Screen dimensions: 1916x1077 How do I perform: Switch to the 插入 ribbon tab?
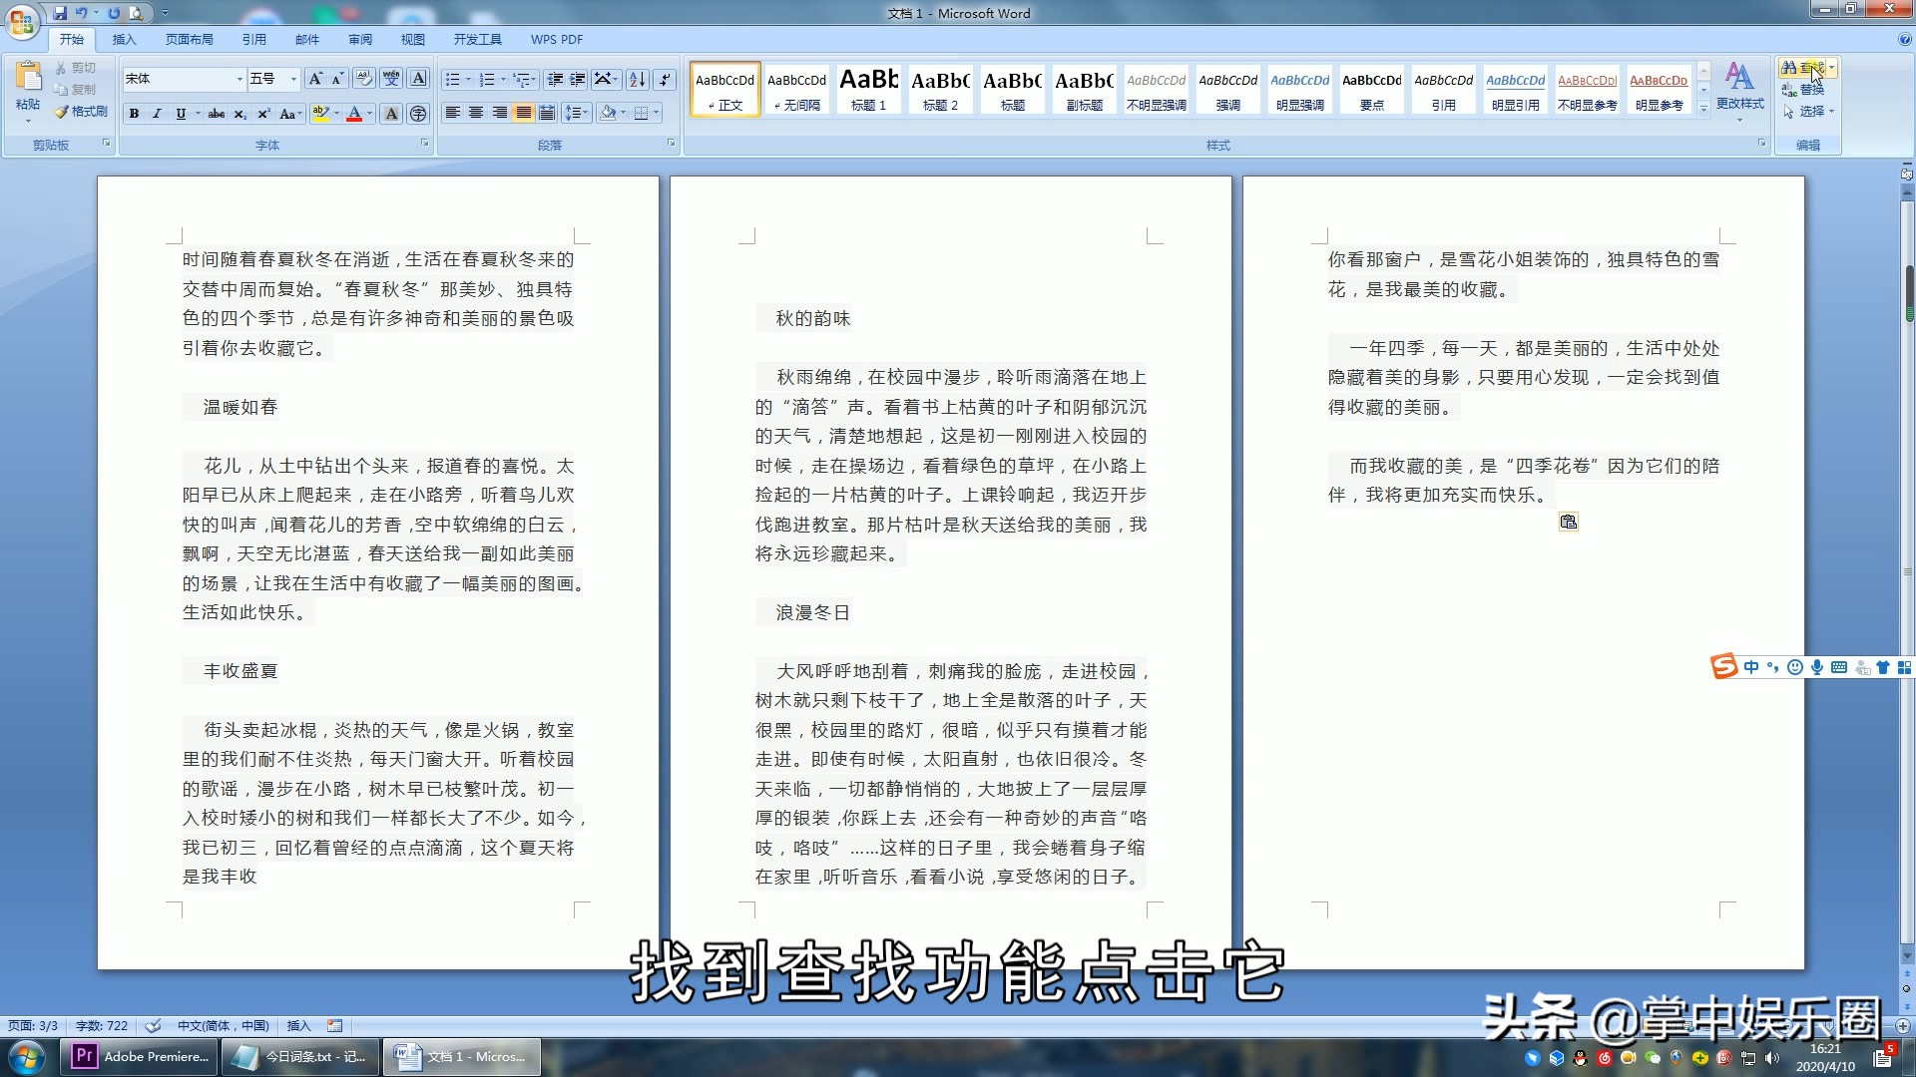[x=124, y=40]
